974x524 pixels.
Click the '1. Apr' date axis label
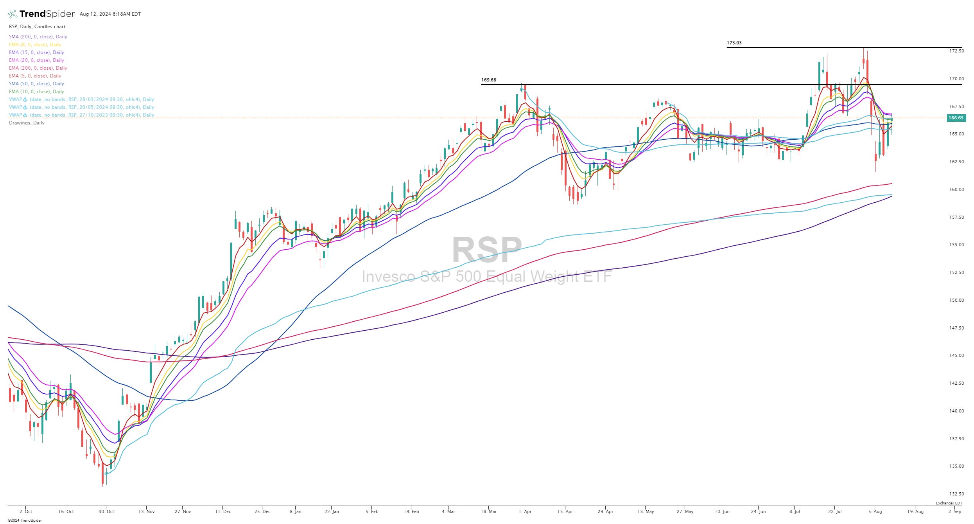coord(525,511)
